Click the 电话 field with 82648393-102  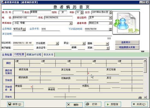pos(25,18)
